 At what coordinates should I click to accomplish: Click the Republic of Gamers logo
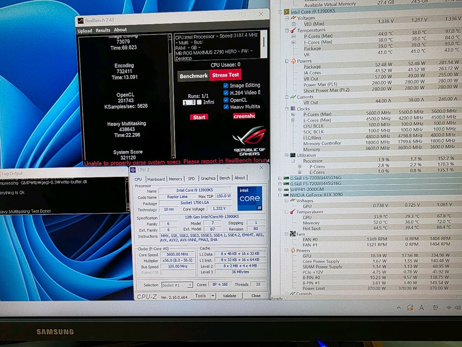[249, 141]
